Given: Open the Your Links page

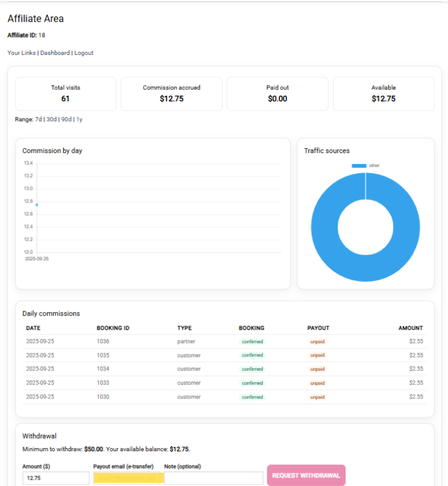Looking at the screenshot, I should point(22,53).
